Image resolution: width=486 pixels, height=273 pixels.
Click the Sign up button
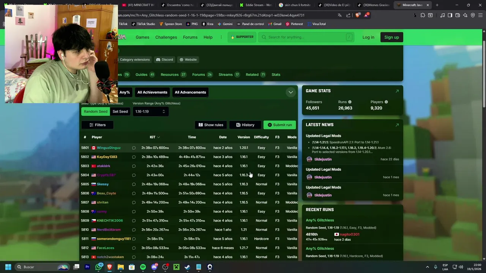click(x=391, y=37)
